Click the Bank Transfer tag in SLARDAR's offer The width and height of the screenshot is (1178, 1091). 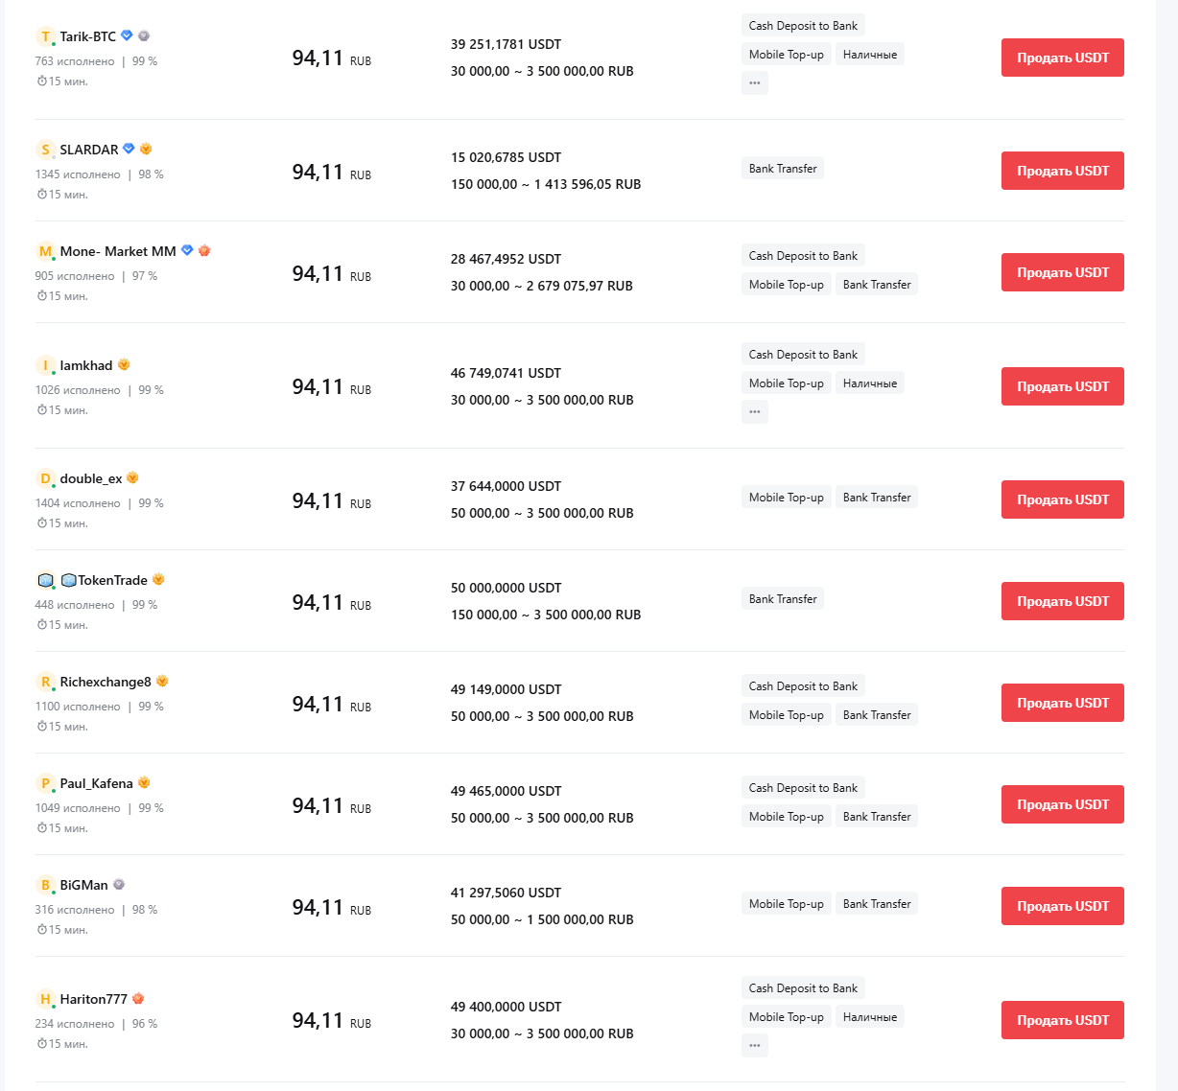pyautogui.click(x=783, y=169)
